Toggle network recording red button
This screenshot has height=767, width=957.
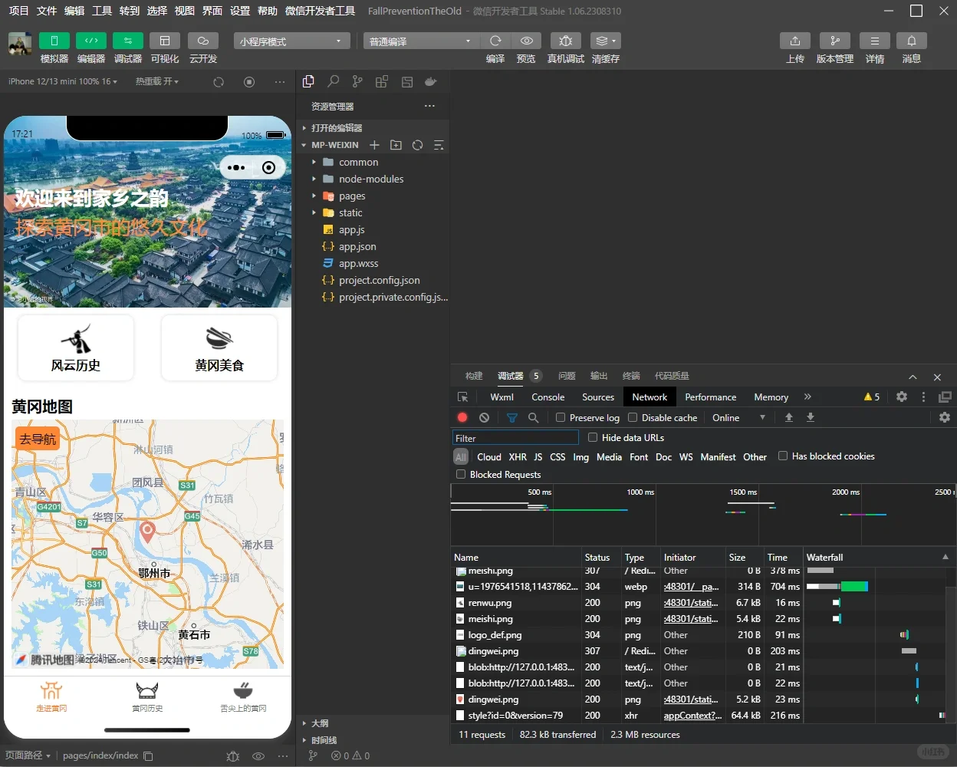[462, 417]
